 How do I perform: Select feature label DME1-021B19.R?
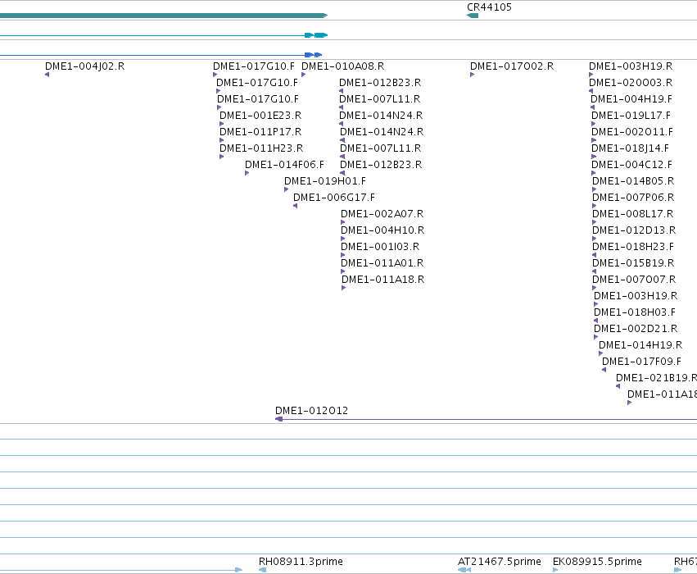657,378
